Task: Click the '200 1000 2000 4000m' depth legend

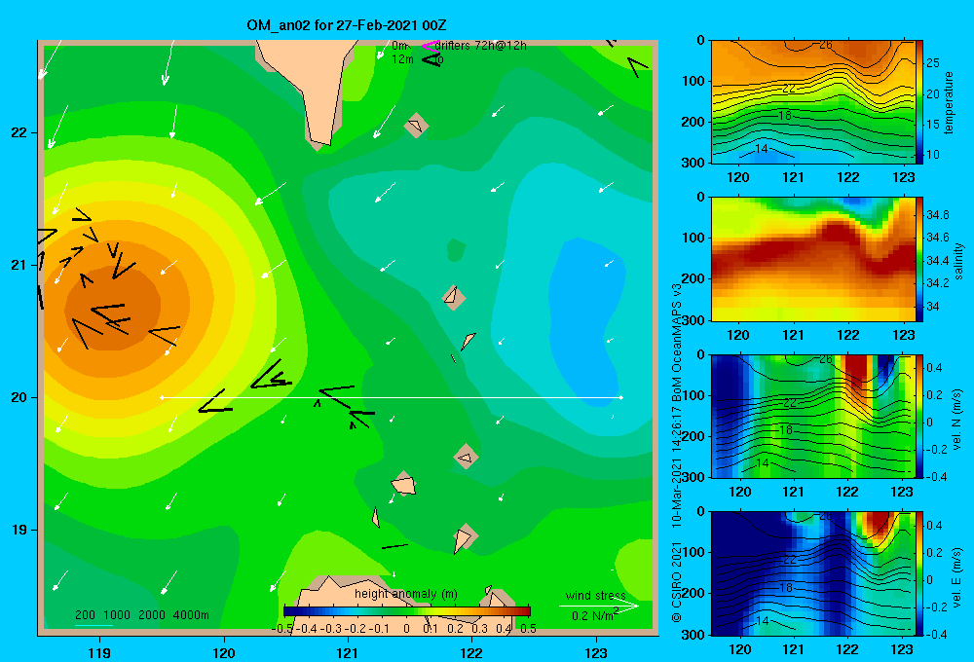Action: (x=141, y=615)
